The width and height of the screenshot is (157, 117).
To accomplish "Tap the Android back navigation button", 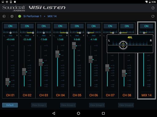I will click(54, 113).
